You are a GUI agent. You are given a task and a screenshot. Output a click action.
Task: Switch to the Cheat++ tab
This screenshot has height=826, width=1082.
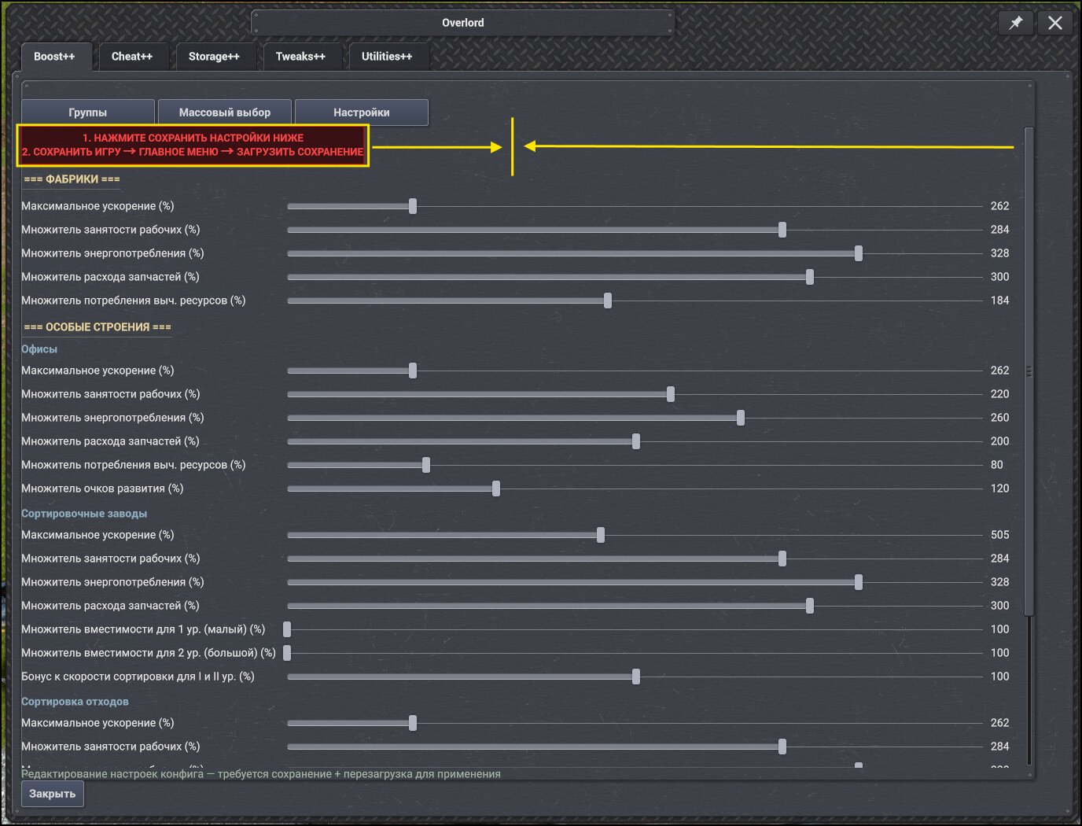coord(132,57)
